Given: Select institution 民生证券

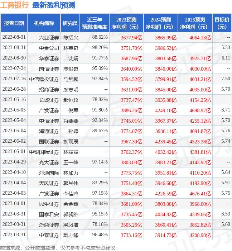Looking at the screenshot, I should (x=49, y=204).
